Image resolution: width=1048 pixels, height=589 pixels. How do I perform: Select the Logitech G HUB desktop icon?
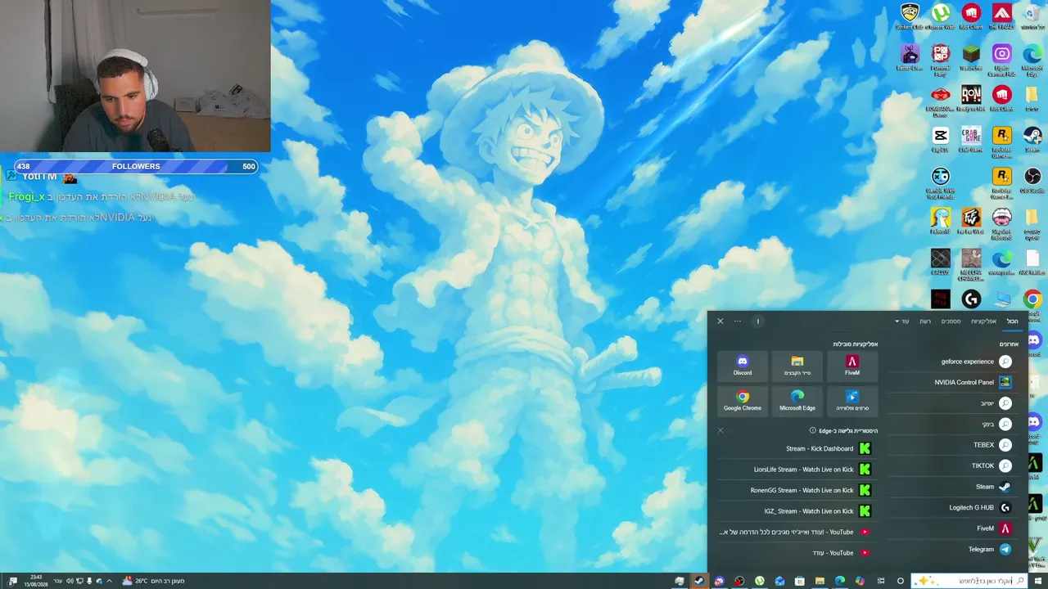(971, 299)
